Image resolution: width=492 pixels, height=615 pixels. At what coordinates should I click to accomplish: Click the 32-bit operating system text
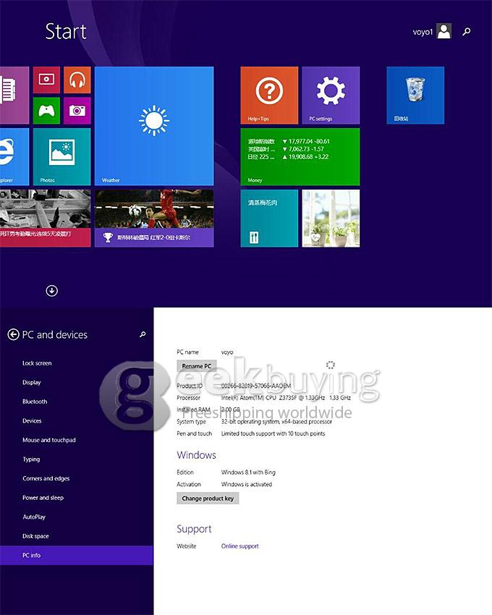(x=276, y=422)
